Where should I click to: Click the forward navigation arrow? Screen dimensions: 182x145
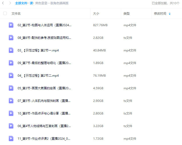tap(10, 3)
